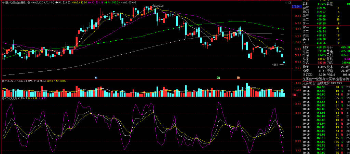Click the 692.00 high price annotation
350x154 pixels.
159,6
